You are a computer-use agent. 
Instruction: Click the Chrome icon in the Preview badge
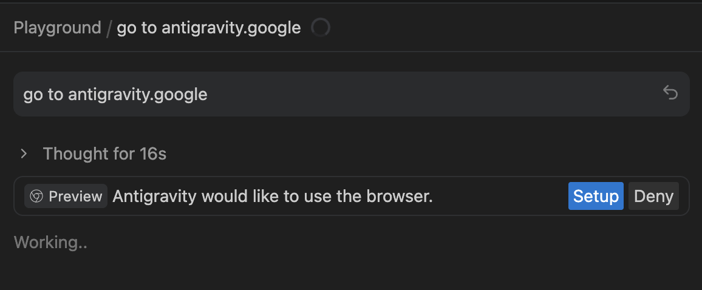36,197
